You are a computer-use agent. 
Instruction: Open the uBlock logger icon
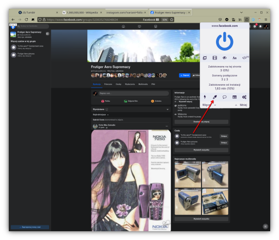pyautogui.click(x=235, y=97)
